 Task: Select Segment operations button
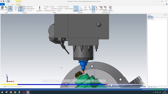(x=86, y=8)
